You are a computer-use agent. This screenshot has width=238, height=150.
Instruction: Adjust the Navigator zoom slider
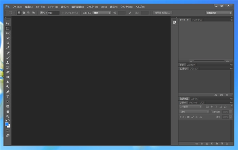209,61
